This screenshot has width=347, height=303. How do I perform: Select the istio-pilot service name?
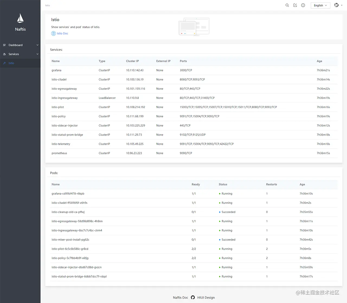tap(58, 107)
